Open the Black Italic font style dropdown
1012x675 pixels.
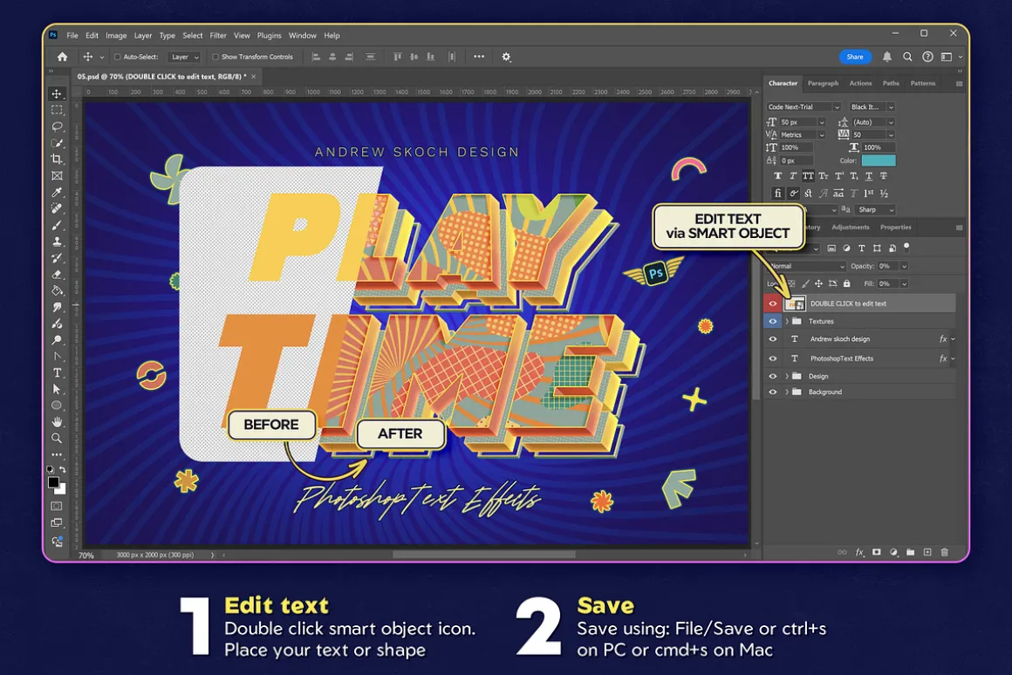(x=872, y=107)
